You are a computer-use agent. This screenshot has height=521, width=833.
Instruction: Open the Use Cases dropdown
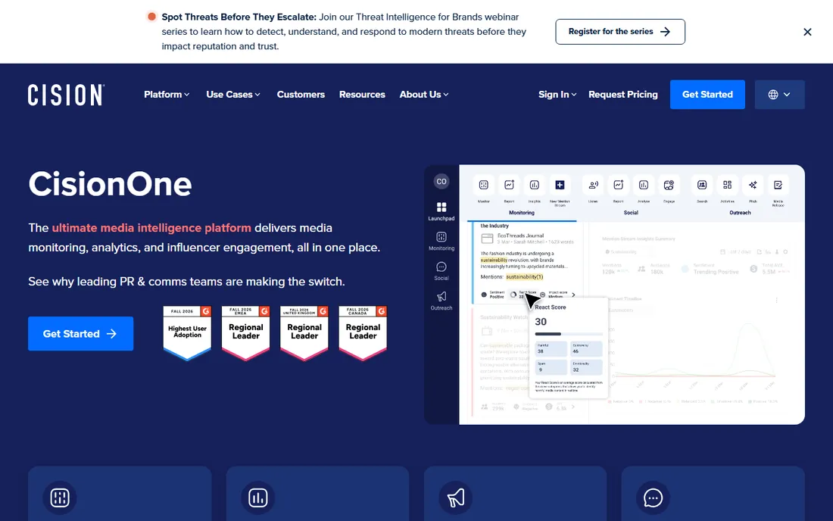pyautogui.click(x=232, y=95)
